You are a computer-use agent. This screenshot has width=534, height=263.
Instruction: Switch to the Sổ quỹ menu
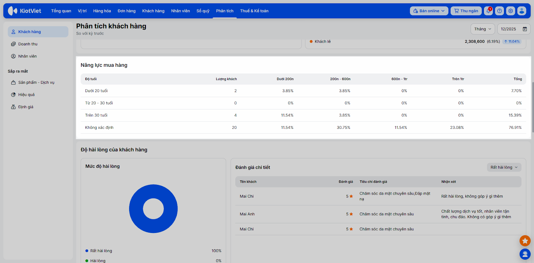(x=203, y=11)
